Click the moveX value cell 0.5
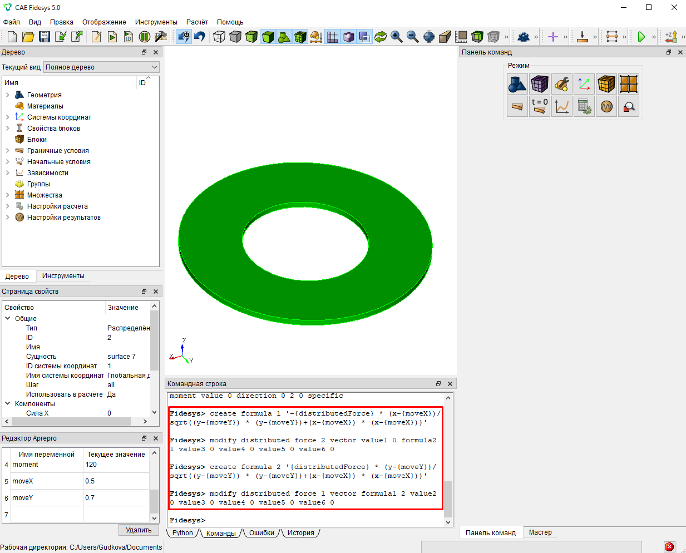Image resolution: width=686 pixels, height=553 pixels. click(x=116, y=481)
